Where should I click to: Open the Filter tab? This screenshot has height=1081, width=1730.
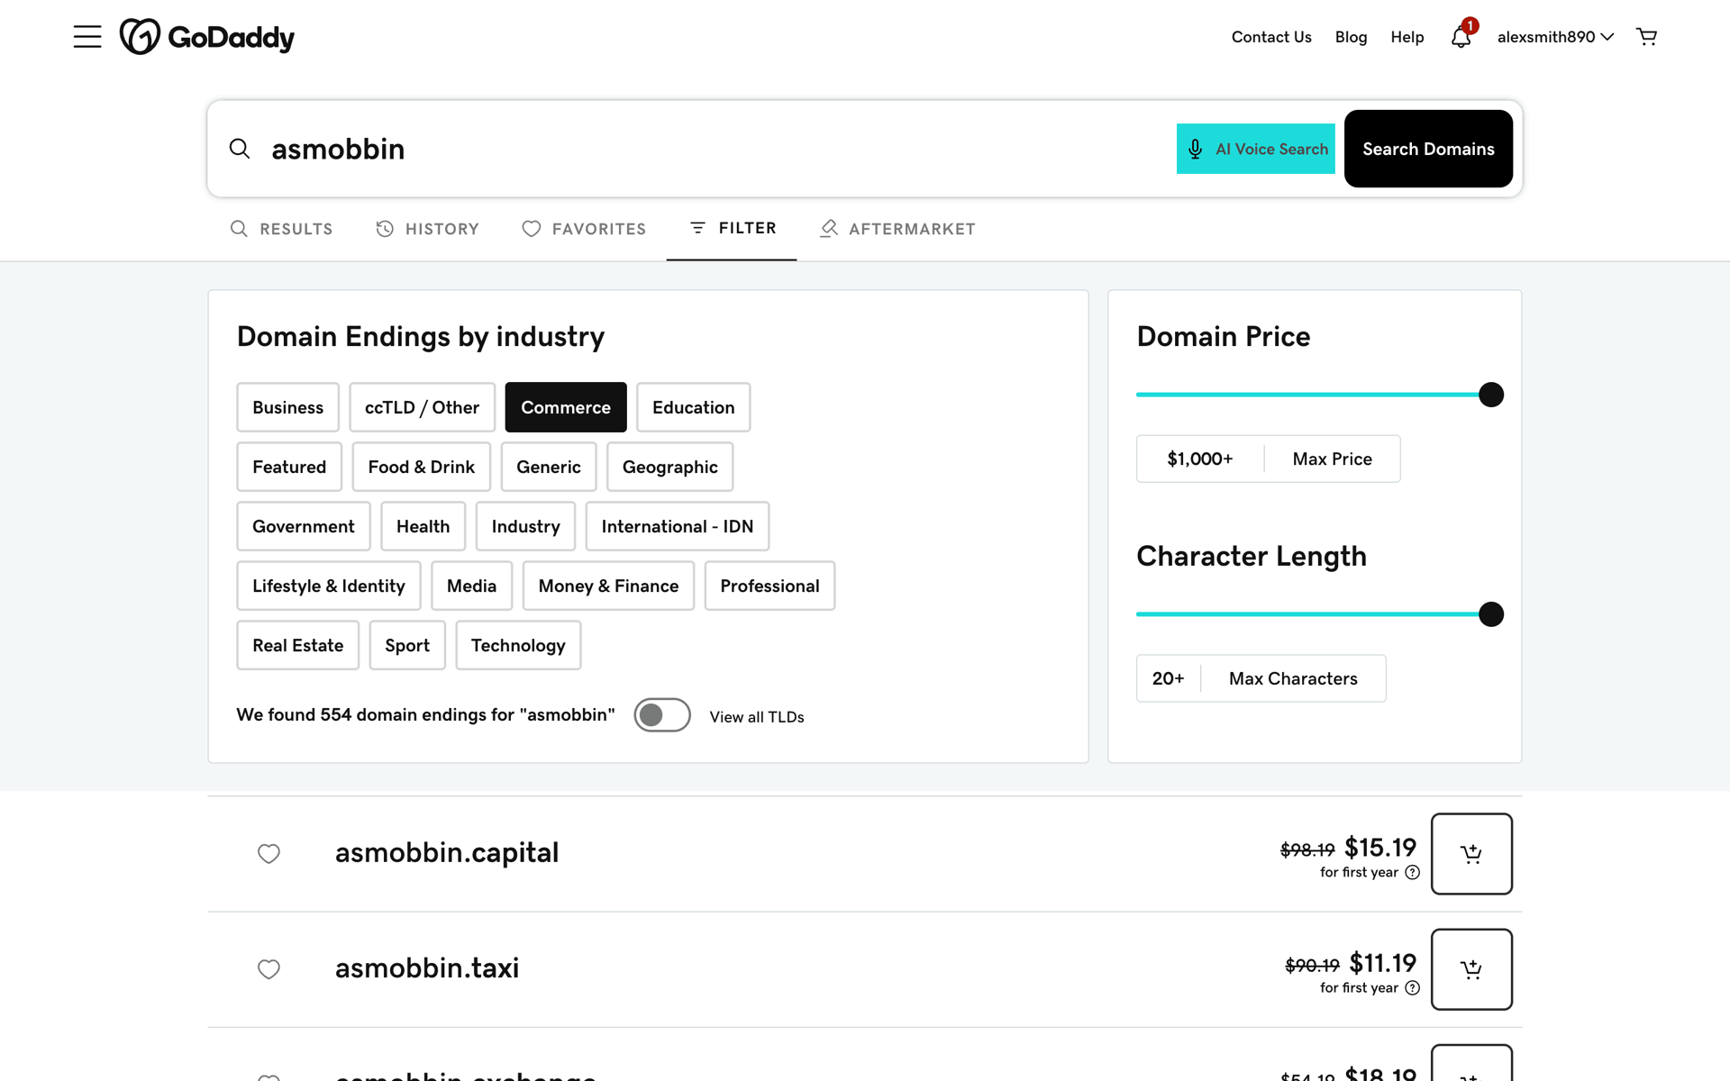[732, 229]
